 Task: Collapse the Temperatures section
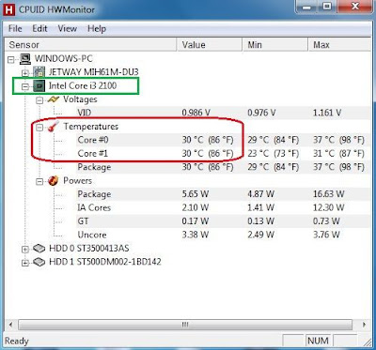tap(39, 128)
